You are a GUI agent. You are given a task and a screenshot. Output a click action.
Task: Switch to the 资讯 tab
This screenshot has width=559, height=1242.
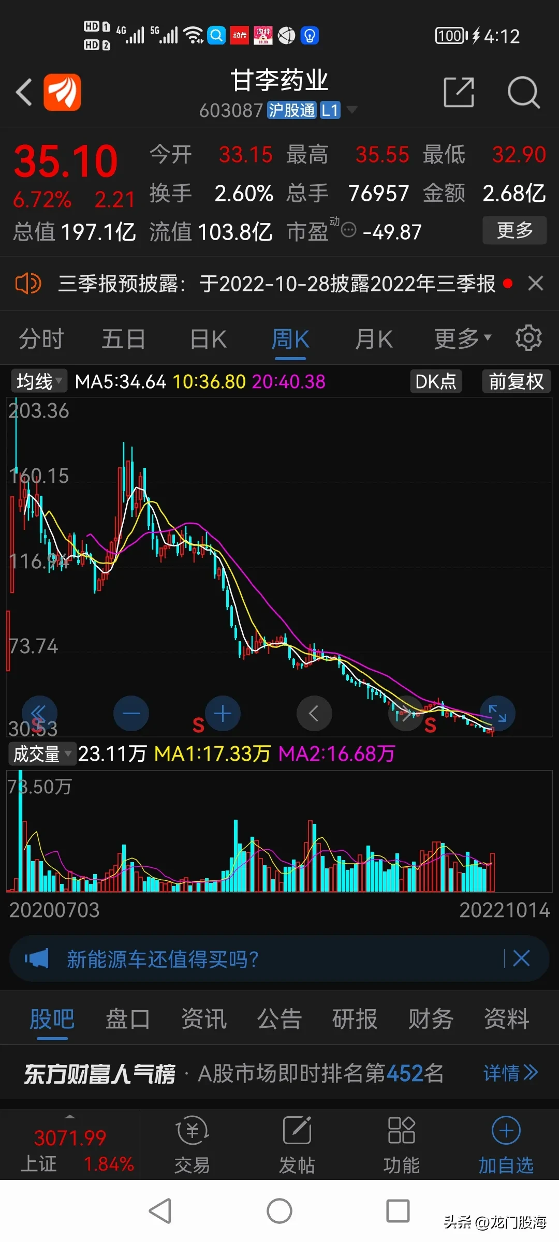[203, 1019]
